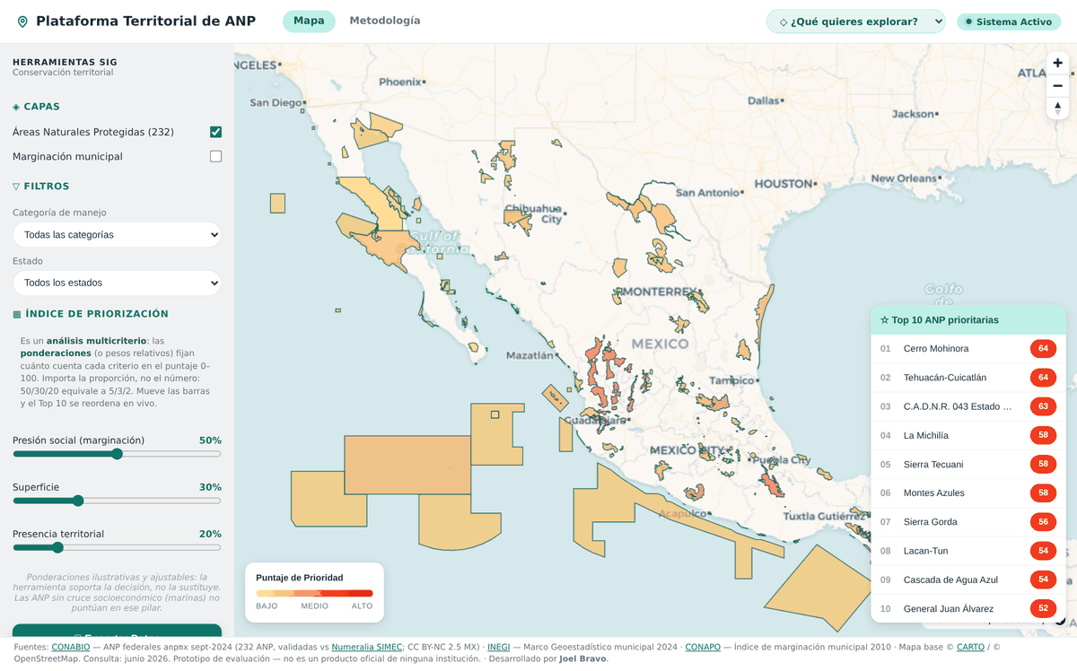Image resolution: width=1077 pixels, height=671 pixels.
Task: Switch to the Metodología tab
Action: (x=385, y=21)
